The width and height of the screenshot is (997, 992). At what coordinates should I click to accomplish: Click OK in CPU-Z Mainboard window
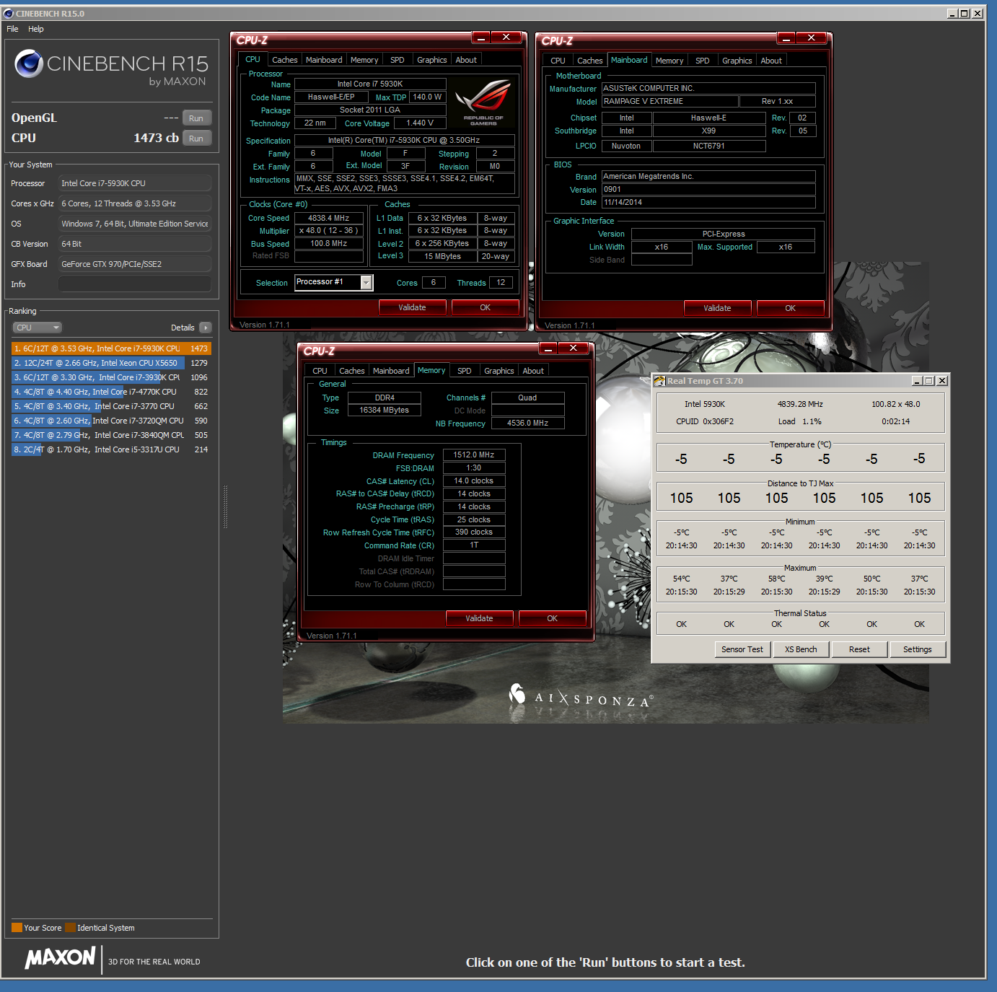790,308
